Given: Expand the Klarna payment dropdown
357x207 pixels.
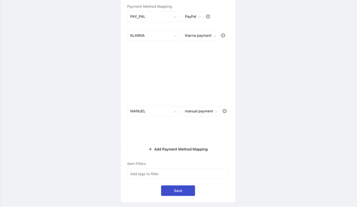Looking at the screenshot, I should point(200,36).
